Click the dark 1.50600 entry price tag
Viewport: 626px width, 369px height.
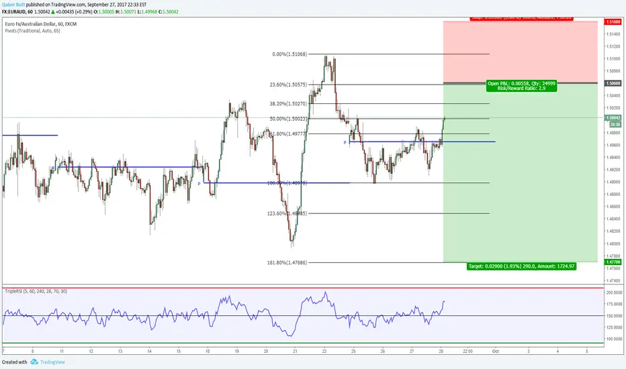[613, 83]
